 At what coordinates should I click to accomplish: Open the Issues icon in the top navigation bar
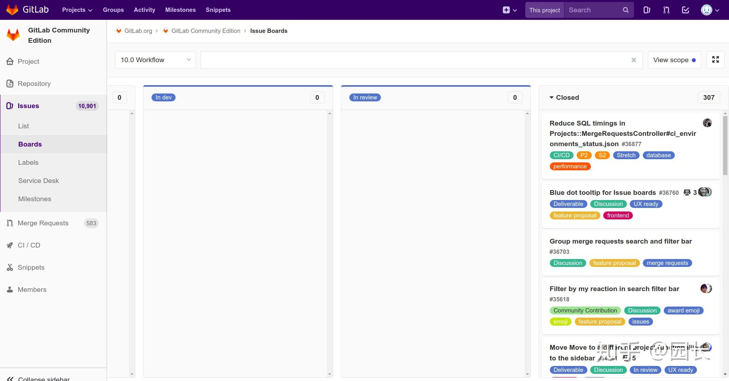(647, 10)
